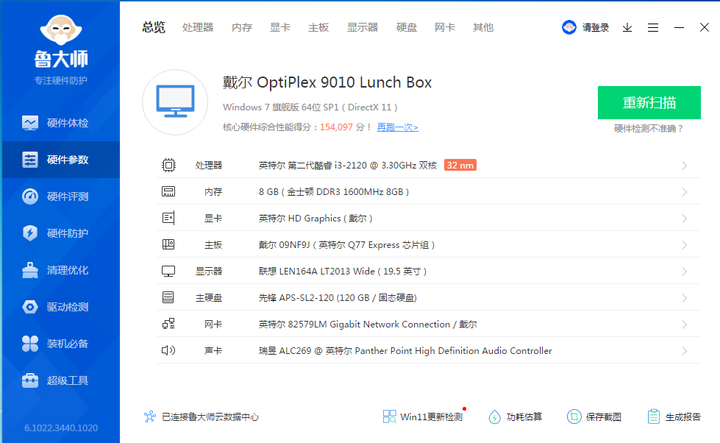Click the download arrow icon

[627, 27]
